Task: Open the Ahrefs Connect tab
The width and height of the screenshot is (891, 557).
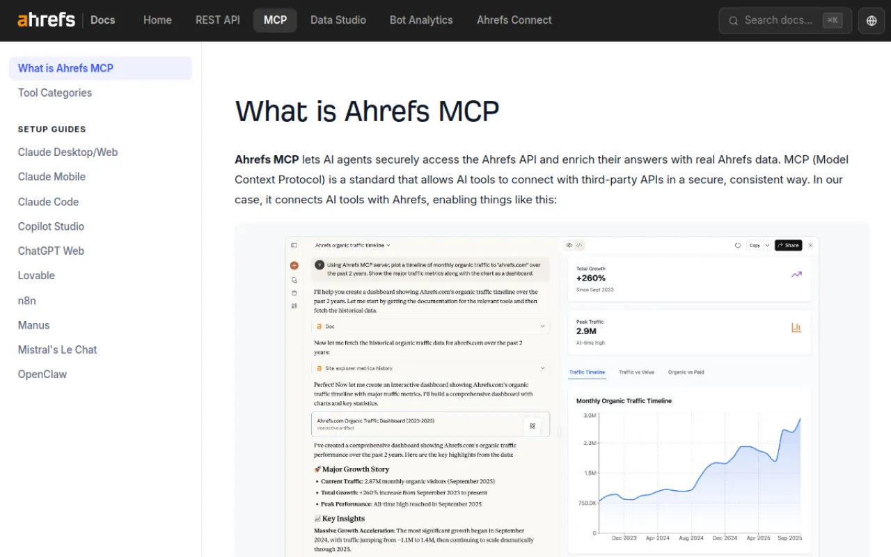Action: (514, 20)
